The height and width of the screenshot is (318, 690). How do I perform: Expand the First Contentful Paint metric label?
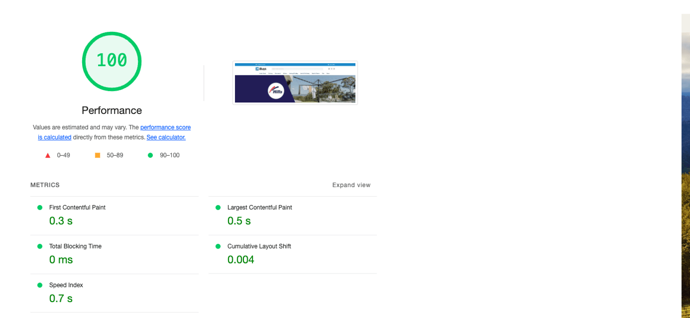pos(77,207)
